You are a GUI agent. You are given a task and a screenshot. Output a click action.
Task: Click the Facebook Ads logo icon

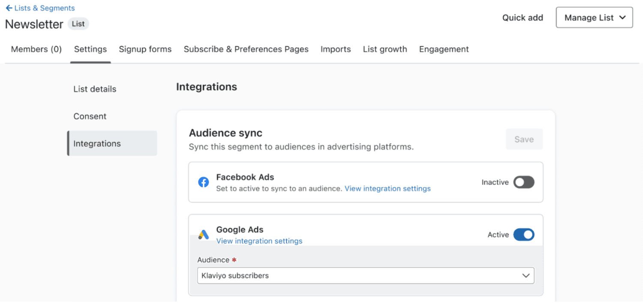point(203,182)
